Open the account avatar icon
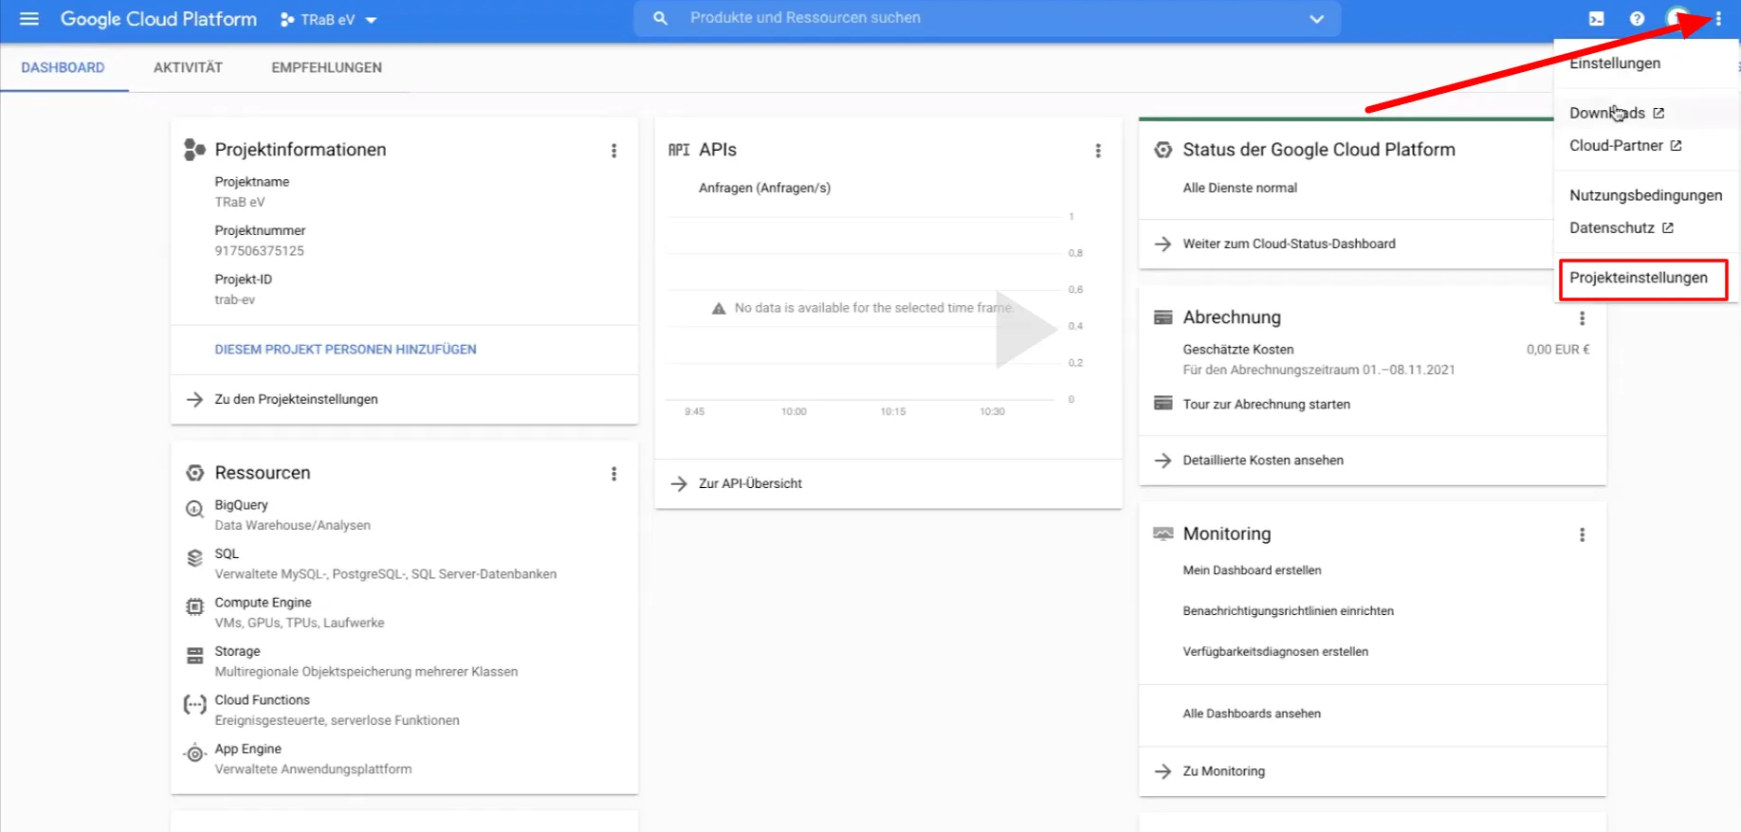The width and height of the screenshot is (1741, 832). pyautogui.click(x=1677, y=19)
